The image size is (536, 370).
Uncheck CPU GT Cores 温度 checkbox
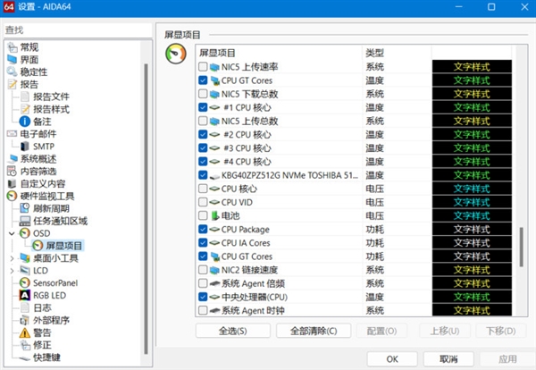[203, 80]
